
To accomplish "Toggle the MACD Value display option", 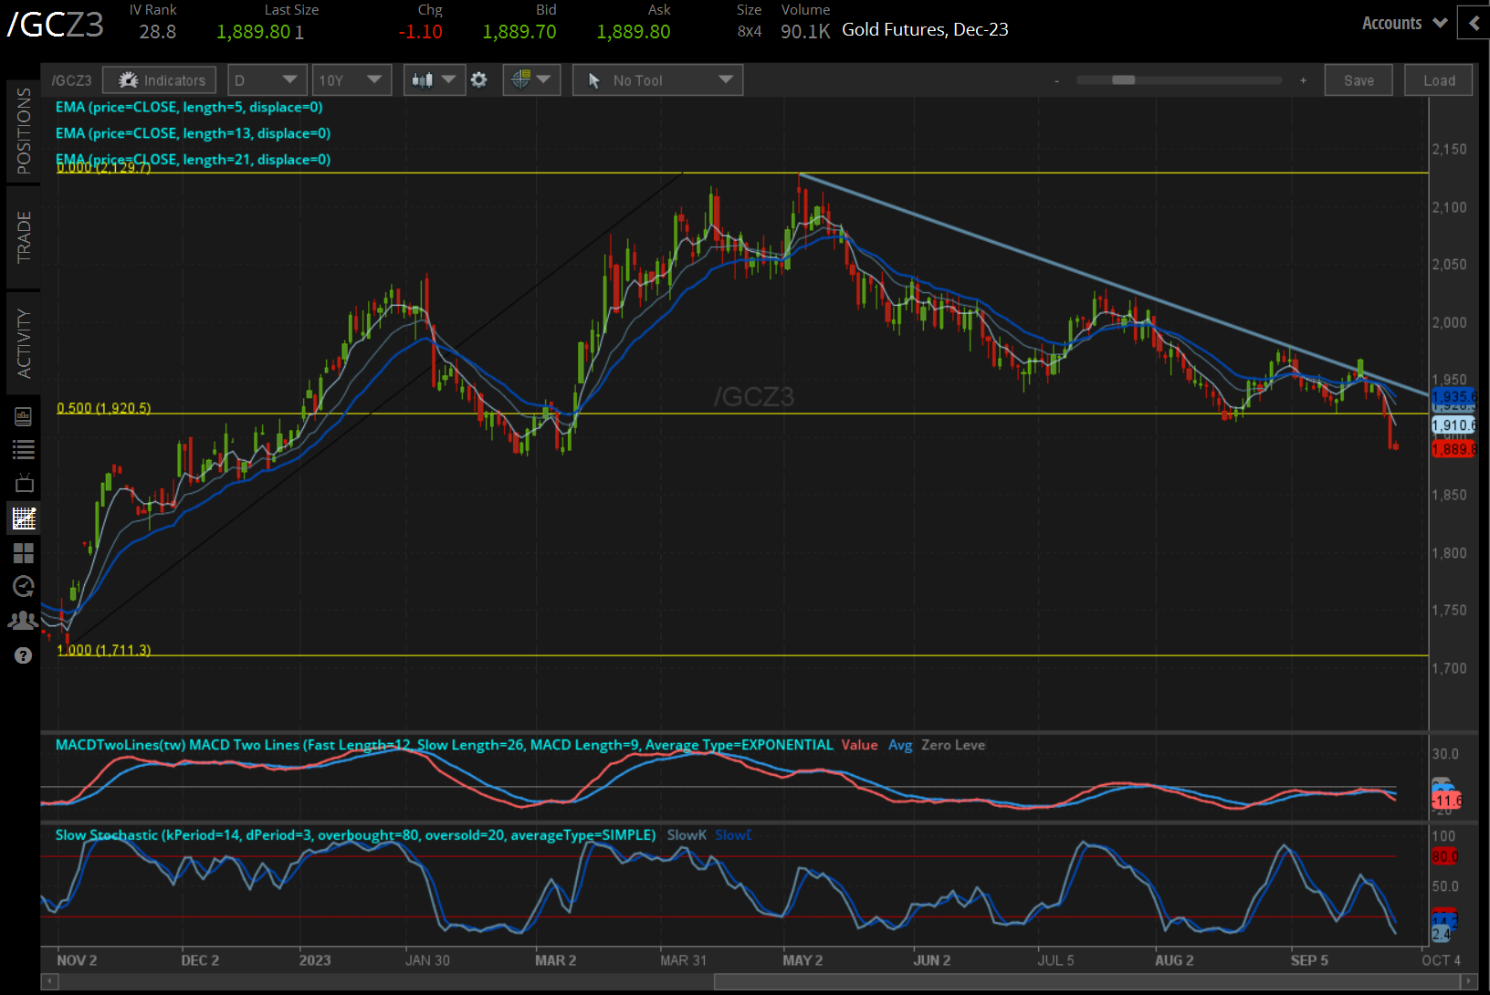I will click(858, 745).
